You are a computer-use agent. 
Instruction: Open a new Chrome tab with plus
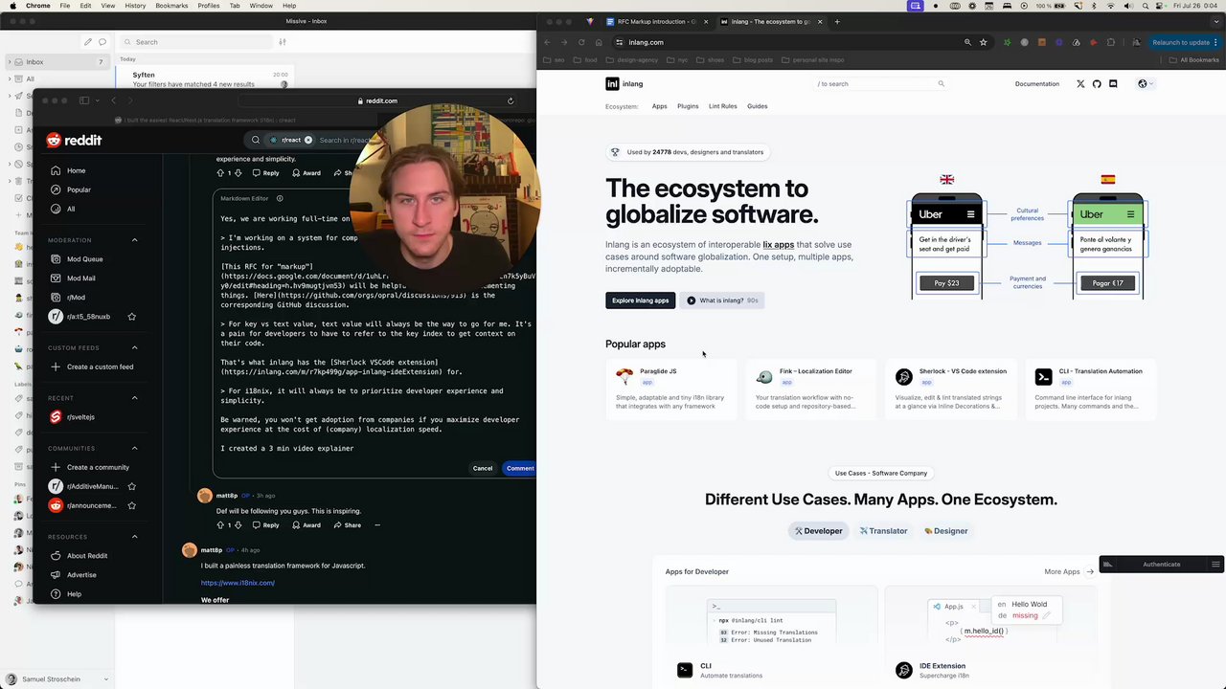837,21
